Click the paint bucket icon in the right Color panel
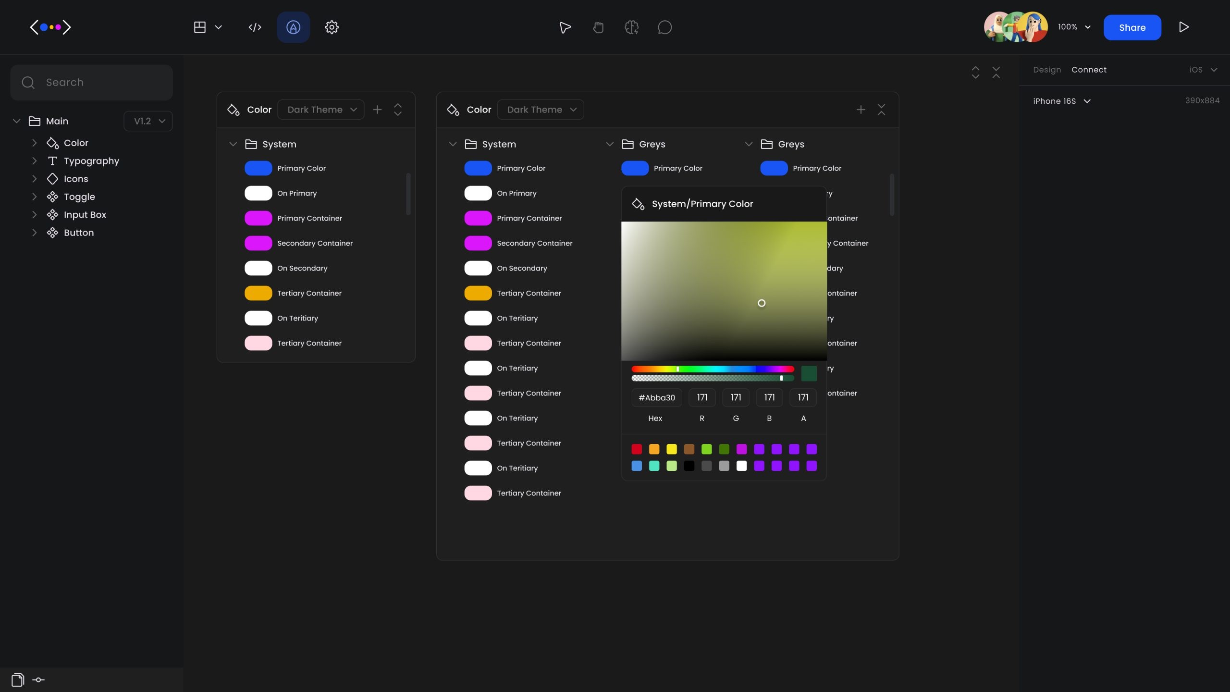 [x=453, y=110]
